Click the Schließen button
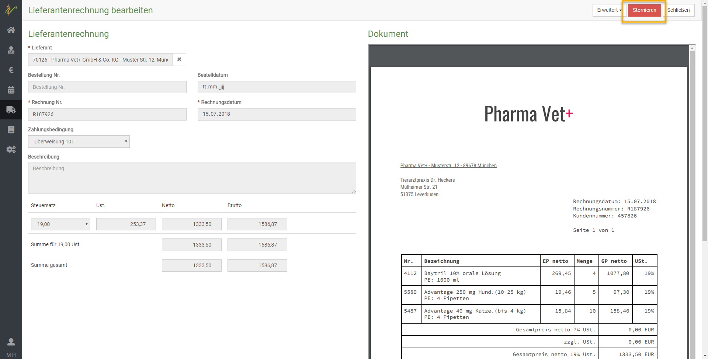The width and height of the screenshot is (708, 359). pos(678,10)
